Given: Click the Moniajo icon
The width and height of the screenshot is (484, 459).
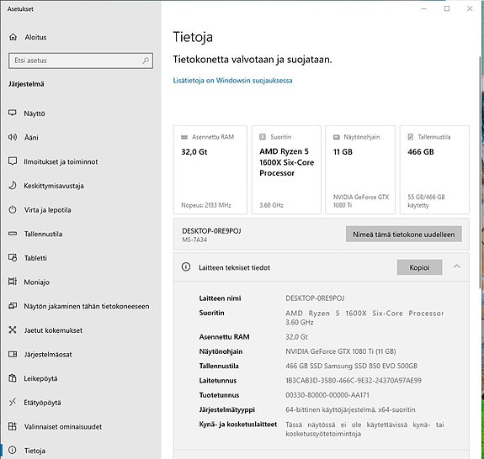Looking at the screenshot, I should point(13,282).
